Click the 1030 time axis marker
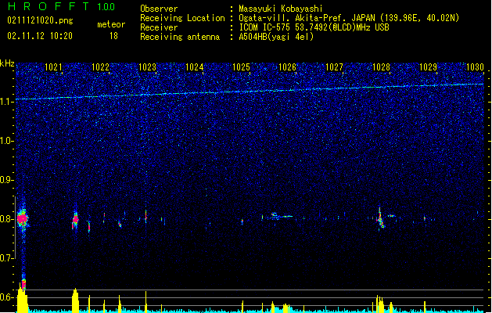The height and width of the screenshot is (313, 492). (x=475, y=67)
